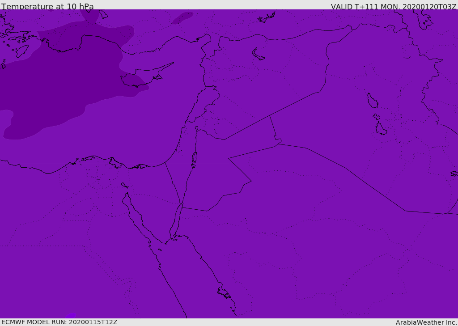Screen dimensions: 458x326
Task: Click the 'ArabiaWeather Inc' credit text
Action: point(426,322)
